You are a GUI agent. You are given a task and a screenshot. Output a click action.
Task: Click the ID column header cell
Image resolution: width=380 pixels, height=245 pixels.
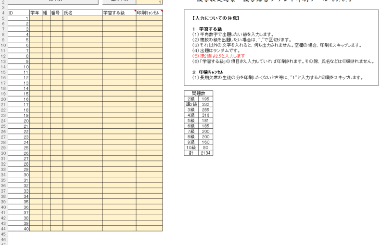18,12
